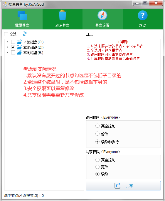Click the window resize grip in the corner
The width and height of the screenshot is (165, 201).
161,197
